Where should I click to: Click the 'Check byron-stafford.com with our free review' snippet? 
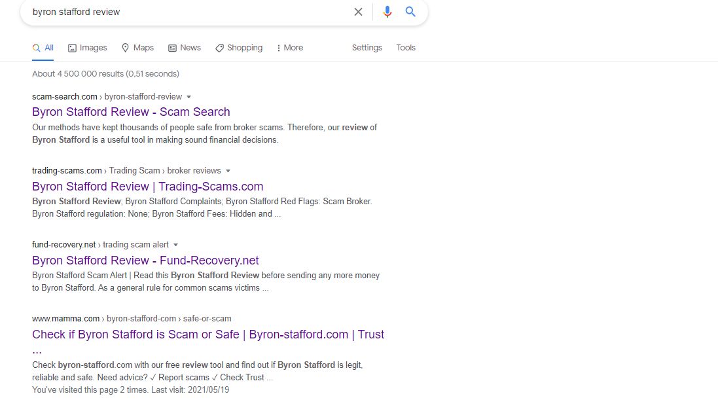tap(198, 371)
